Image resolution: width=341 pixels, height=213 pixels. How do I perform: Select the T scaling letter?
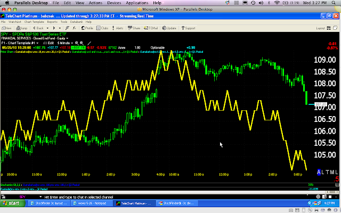pyautogui.click(x=327, y=173)
